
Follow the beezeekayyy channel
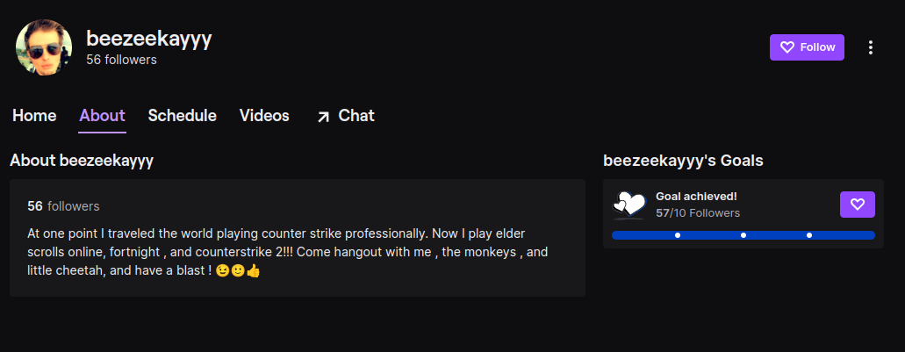807,47
